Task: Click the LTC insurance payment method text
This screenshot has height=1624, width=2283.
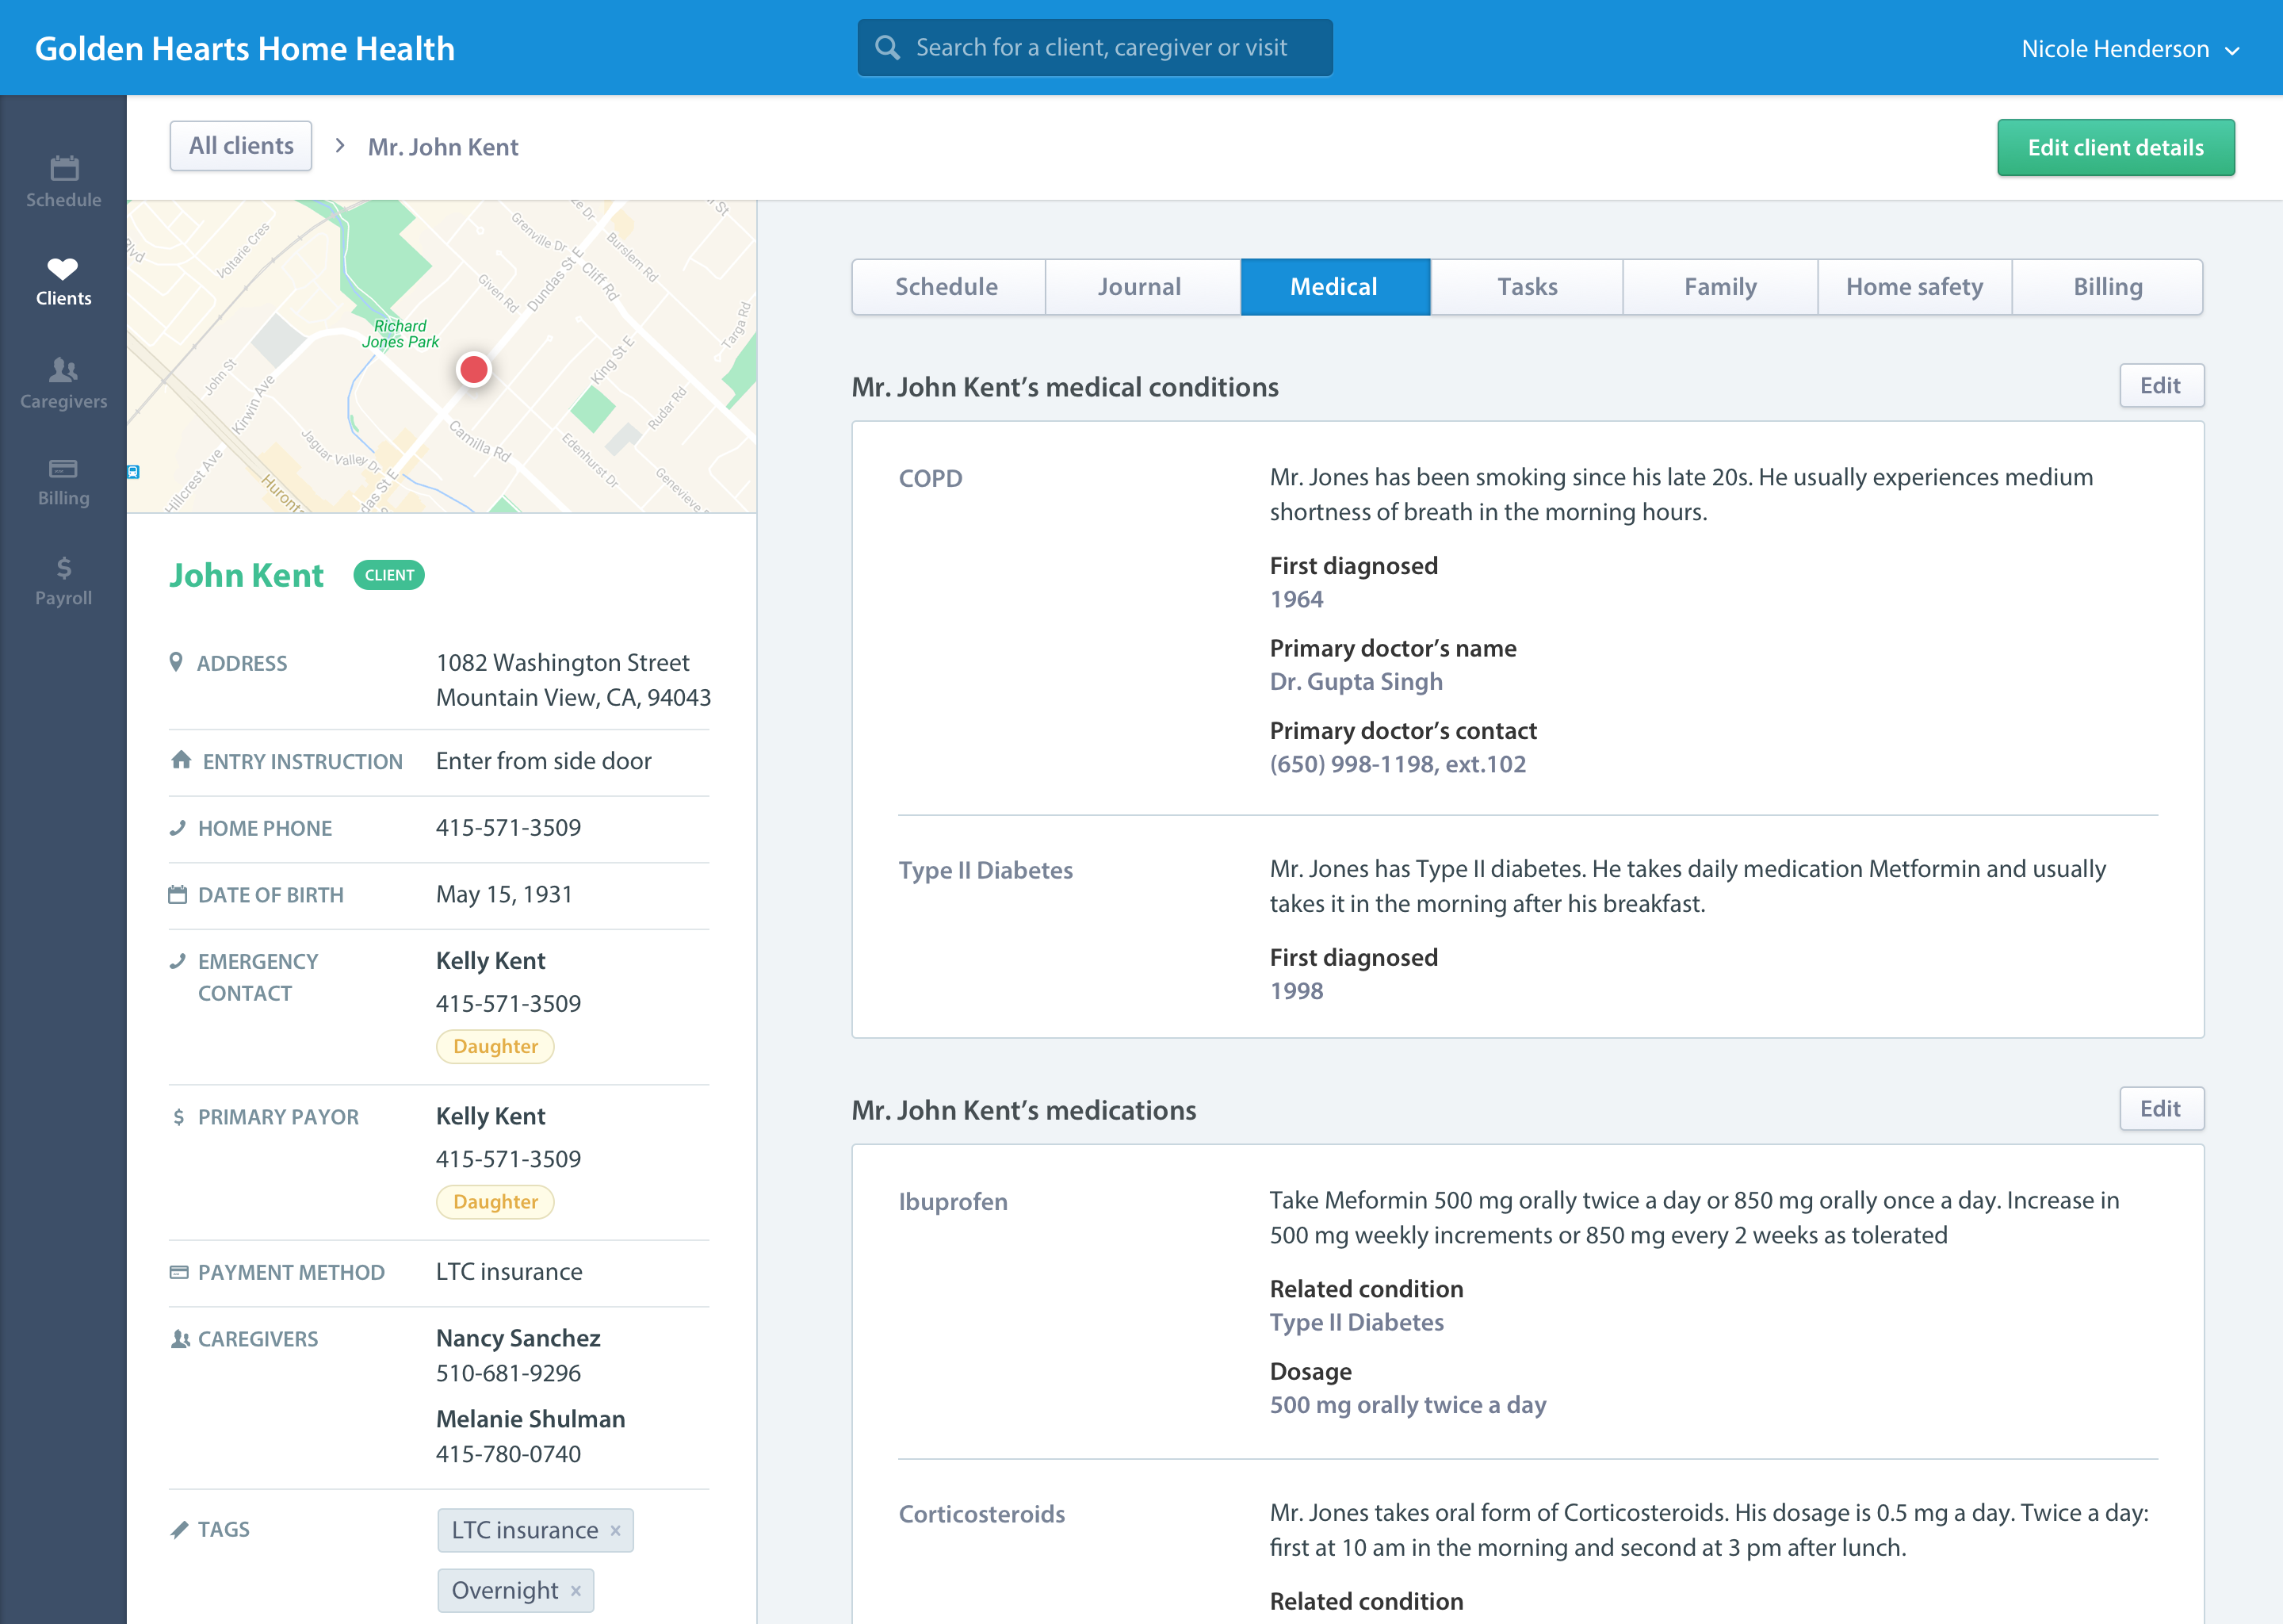Action: 509,1271
